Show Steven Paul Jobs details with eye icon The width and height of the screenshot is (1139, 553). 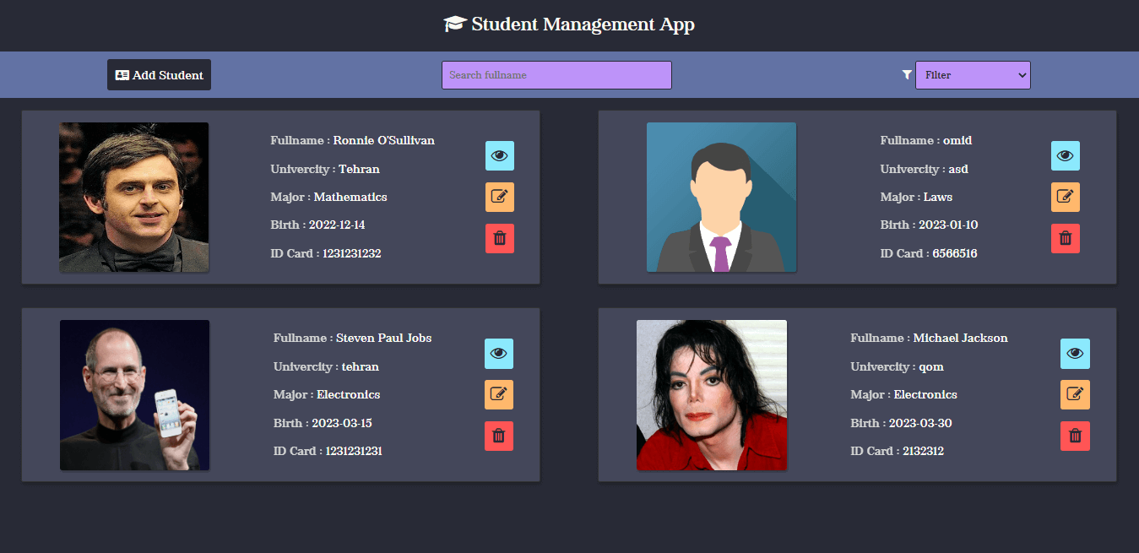[x=498, y=354]
